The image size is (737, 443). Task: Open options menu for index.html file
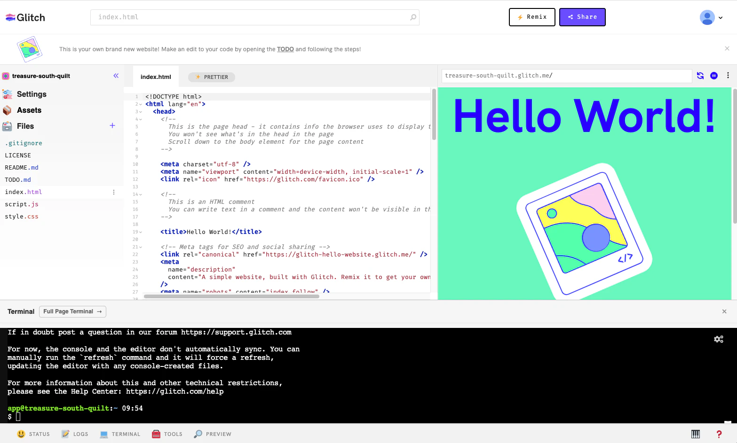click(113, 192)
